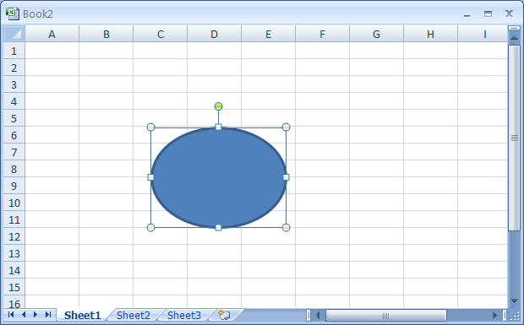Select row 14 header
Image resolution: width=524 pixels, height=325 pixels.
14,270
